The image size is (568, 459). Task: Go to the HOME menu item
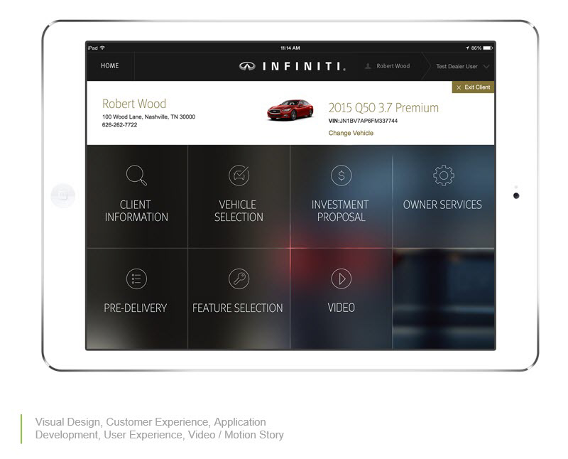[110, 65]
